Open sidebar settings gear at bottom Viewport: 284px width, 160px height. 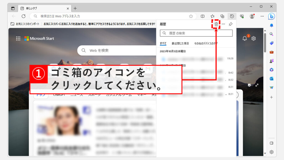(x=272, y=152)
